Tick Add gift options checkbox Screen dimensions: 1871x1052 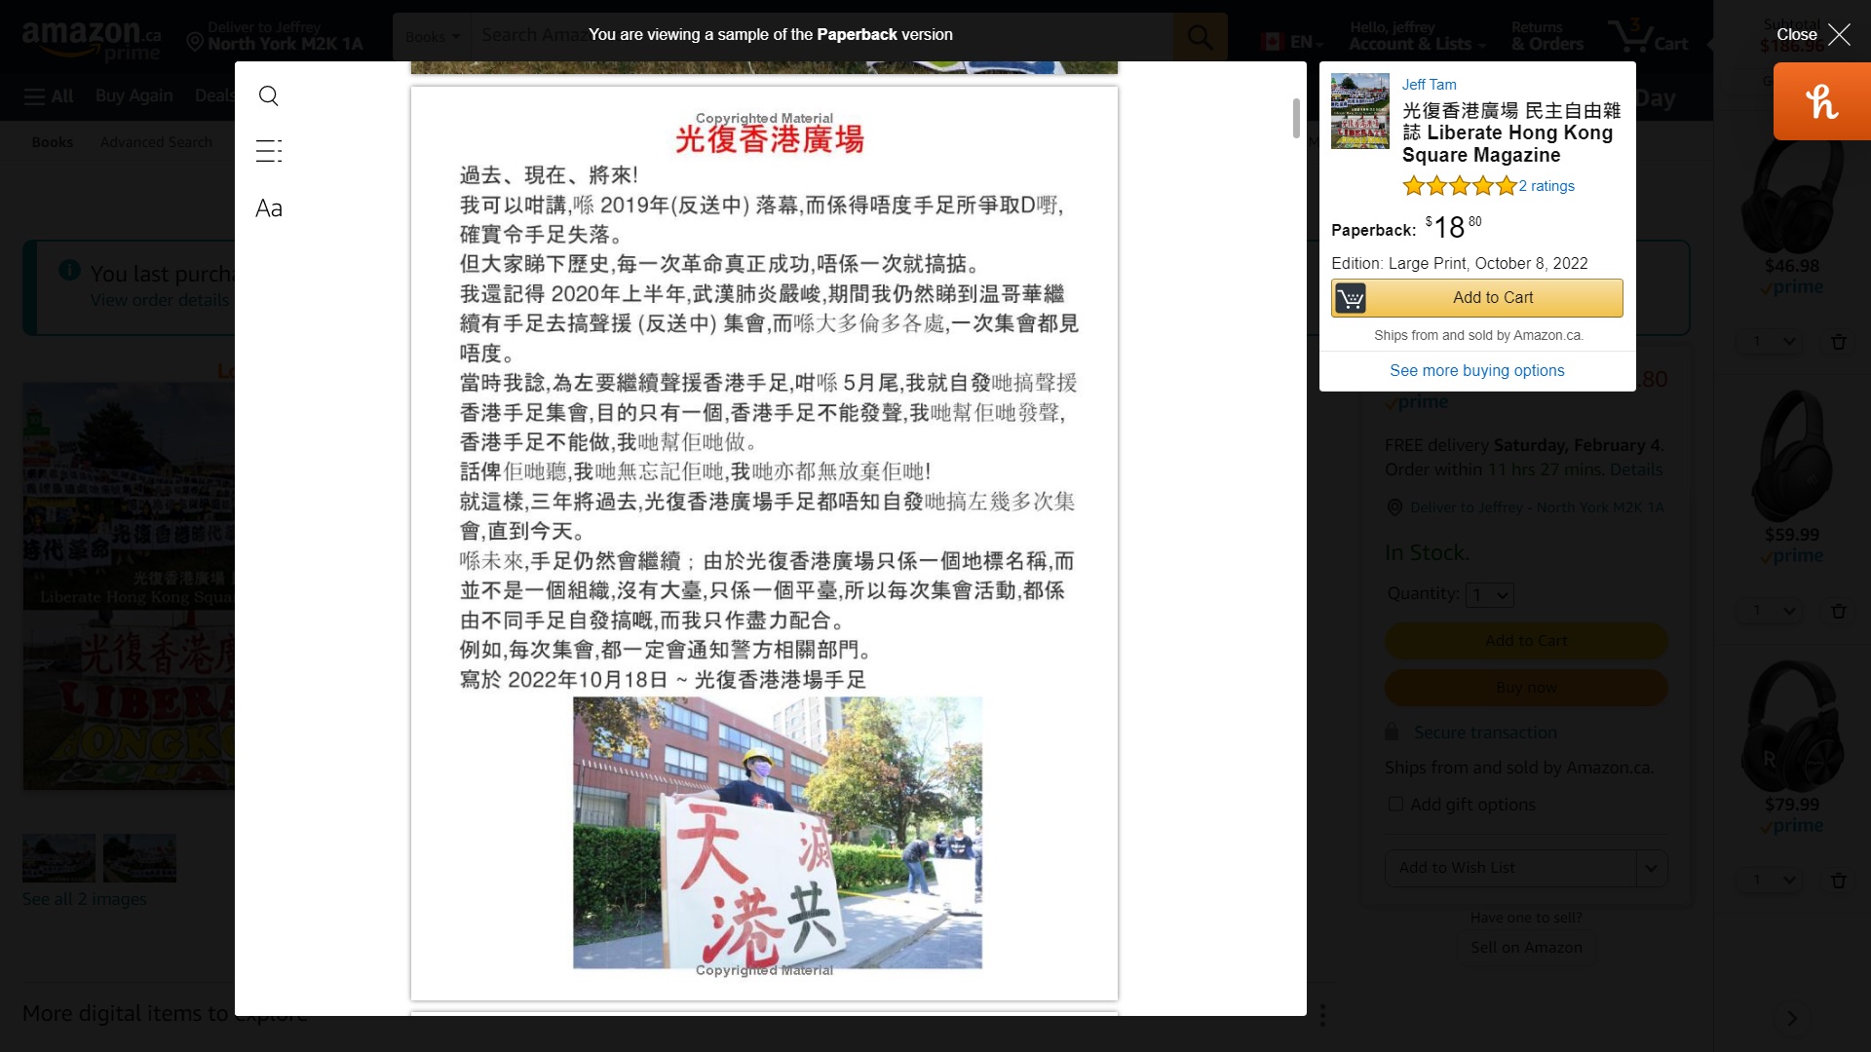point(1395,805)
